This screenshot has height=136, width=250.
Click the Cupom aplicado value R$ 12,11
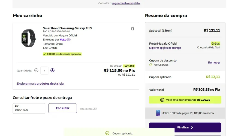point(213,77)
